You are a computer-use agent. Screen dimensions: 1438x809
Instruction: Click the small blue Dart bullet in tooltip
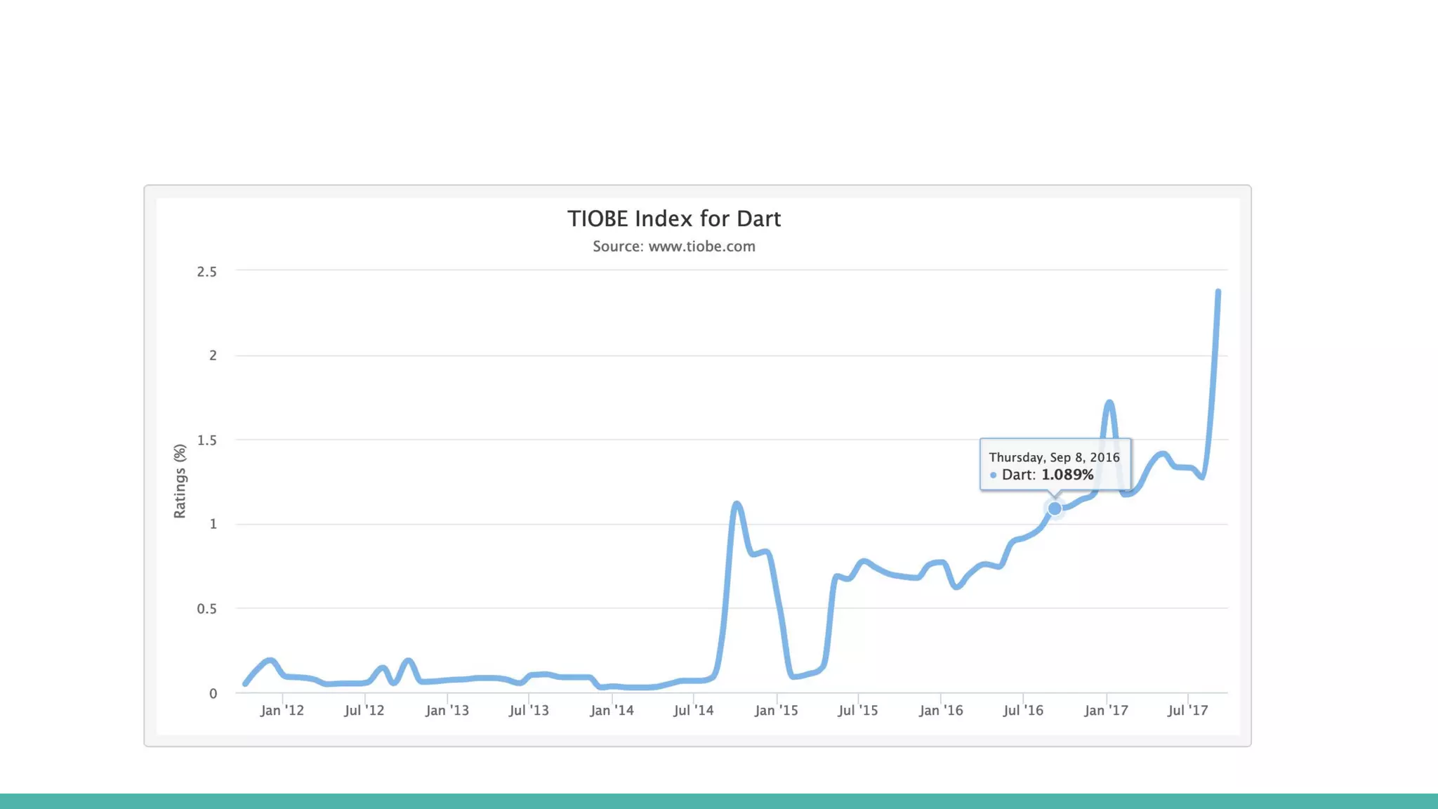(993, 475)
